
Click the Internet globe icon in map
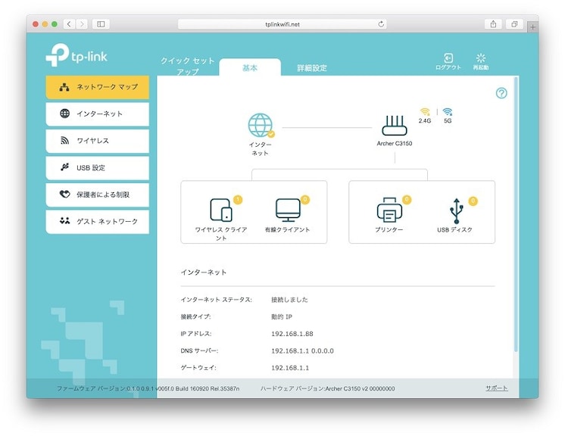[x=261, y=126]
